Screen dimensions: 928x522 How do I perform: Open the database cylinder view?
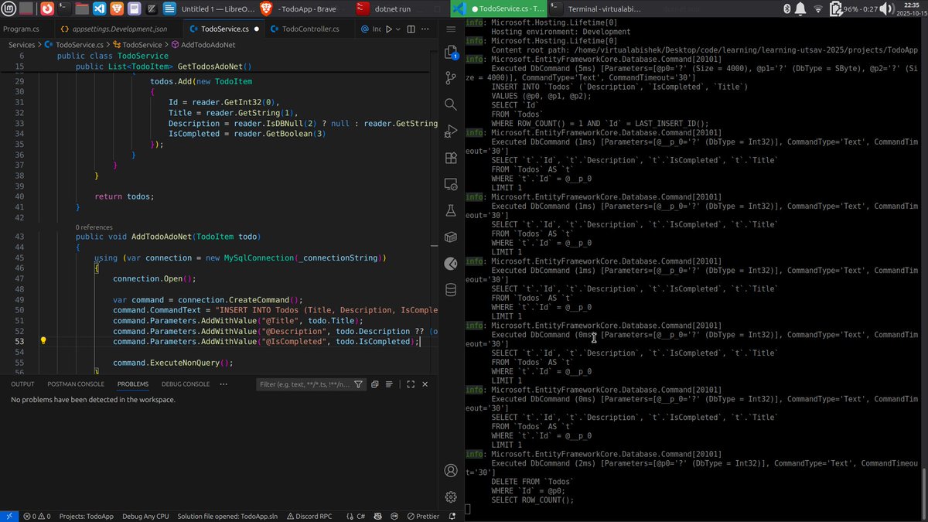[x=451, y=290]
